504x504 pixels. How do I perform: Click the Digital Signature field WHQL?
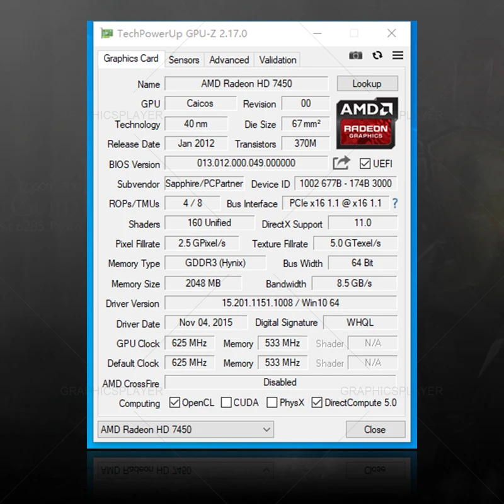[360, 323]
